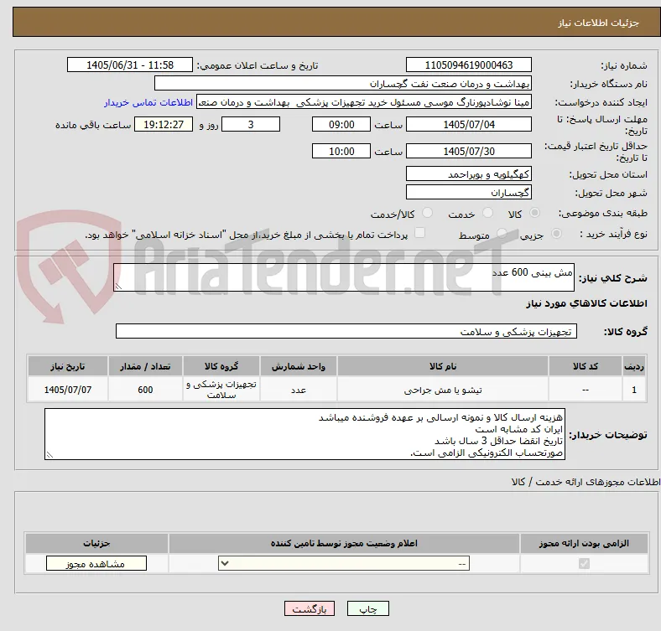
Task: Click the goods group field تجهیزات پزشکی و سلامت
Action: 346,331
